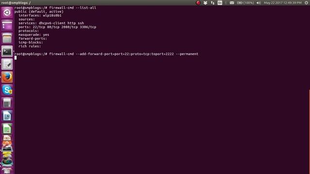Click the 'masquerade: yes' line
Screen dimensions: 310x174
point(34,35)
